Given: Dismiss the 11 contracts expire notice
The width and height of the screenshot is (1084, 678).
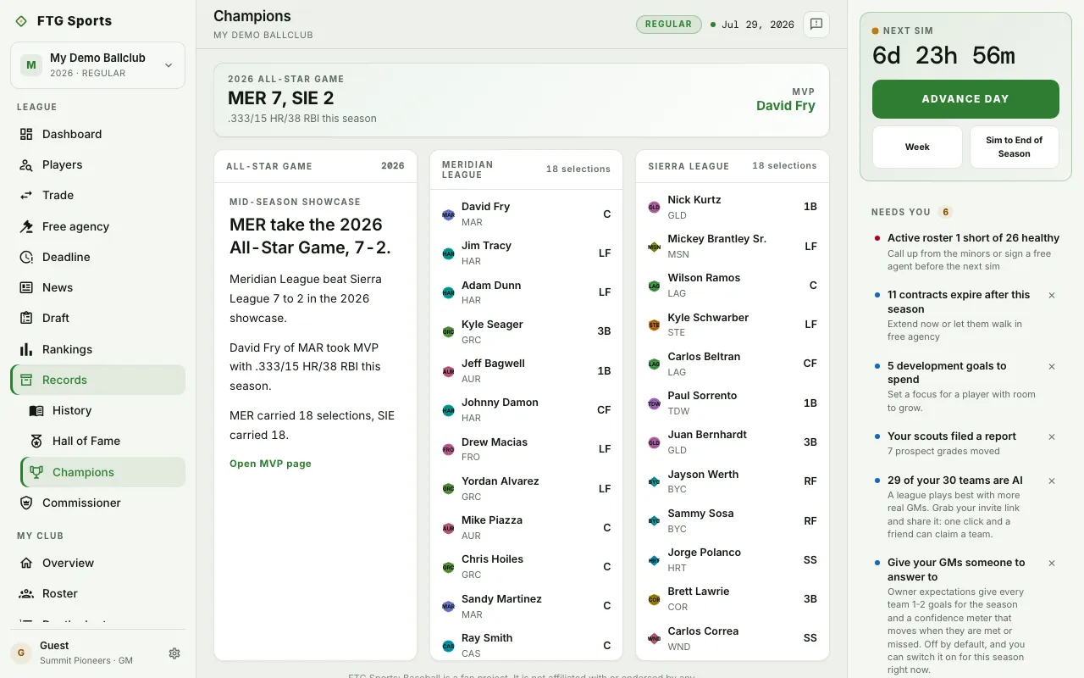Looking at the screenshot, I should pyautogui.click(x=1052, y=296).
